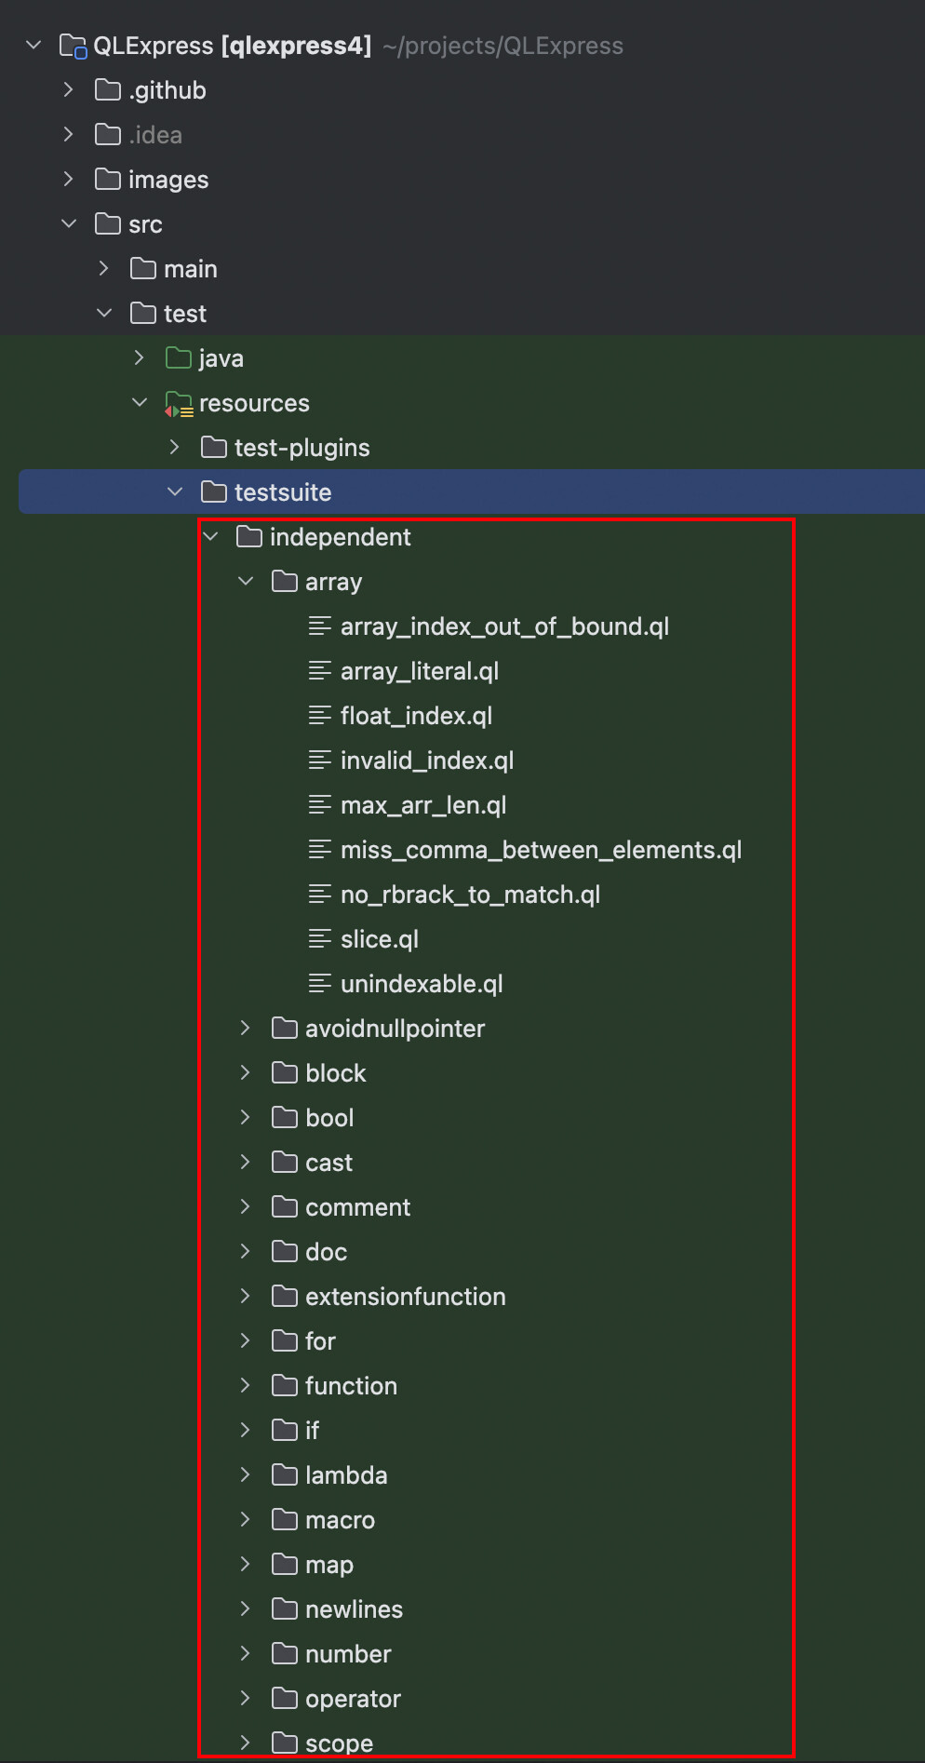Click the file icon beside slice.ql
The image size is (925, 1763).
[x=319, y=939]
